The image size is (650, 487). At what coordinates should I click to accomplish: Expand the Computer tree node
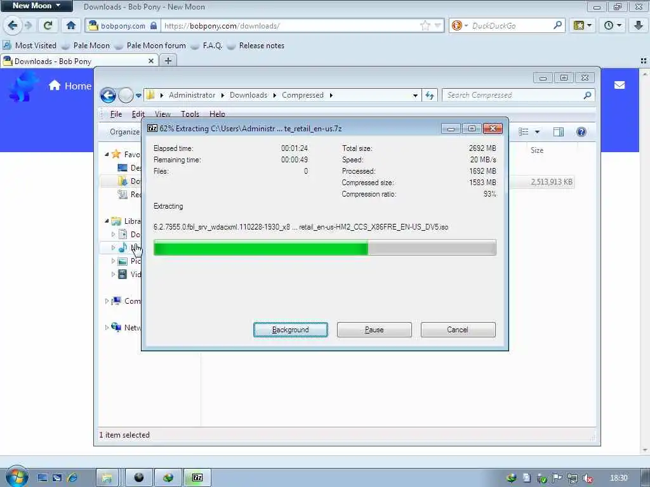tap(107, 301)
